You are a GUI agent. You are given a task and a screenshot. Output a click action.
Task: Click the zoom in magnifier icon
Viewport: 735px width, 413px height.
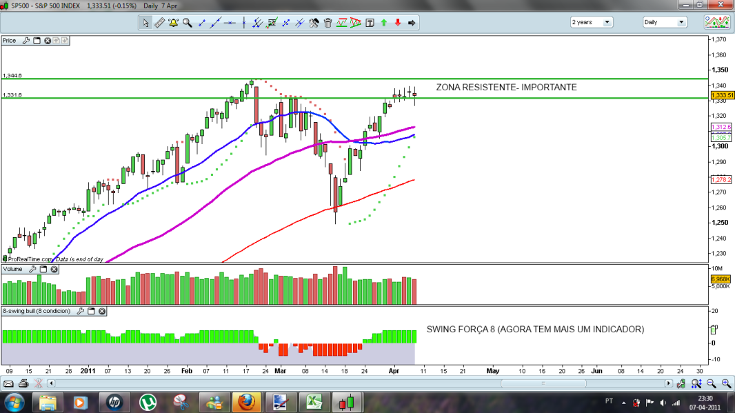[726, 384]
